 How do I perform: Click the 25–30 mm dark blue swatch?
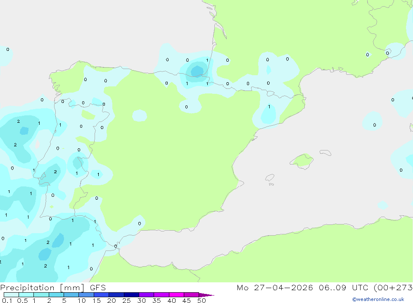[x=131, y=295]
